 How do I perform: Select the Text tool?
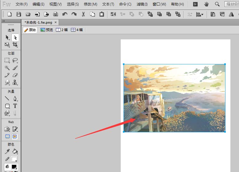(x=15, y=106)
